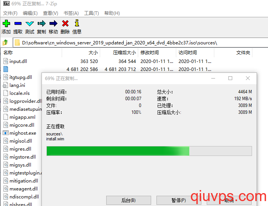This screenshot has height=206, width=268.
Task: Select the ndiscompl.dll file
Action: (24, 197)
